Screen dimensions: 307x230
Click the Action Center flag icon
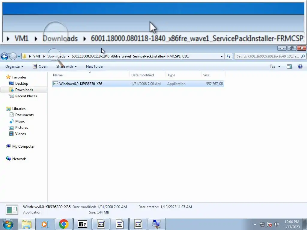pyautogui.click(x=270, y=224)
